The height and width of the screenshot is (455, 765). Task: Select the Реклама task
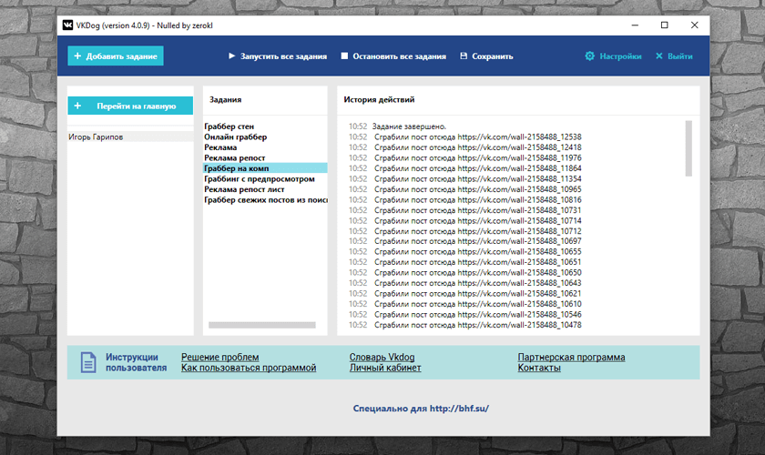pos(265,147)
